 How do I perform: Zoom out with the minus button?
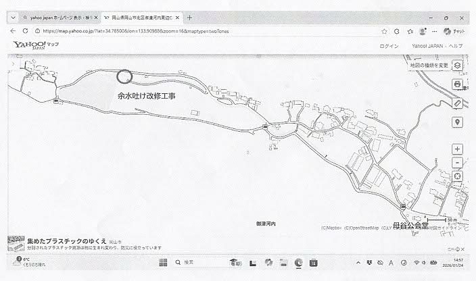458,163
